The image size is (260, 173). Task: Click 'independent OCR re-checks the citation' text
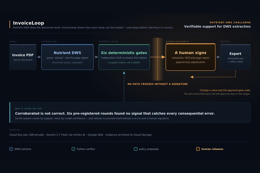tap(124, 58)
